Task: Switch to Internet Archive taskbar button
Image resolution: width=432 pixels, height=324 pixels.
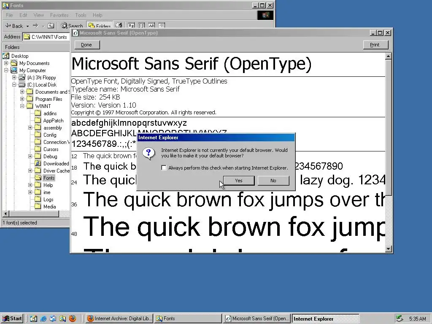Action: click(x=119, y=319)
